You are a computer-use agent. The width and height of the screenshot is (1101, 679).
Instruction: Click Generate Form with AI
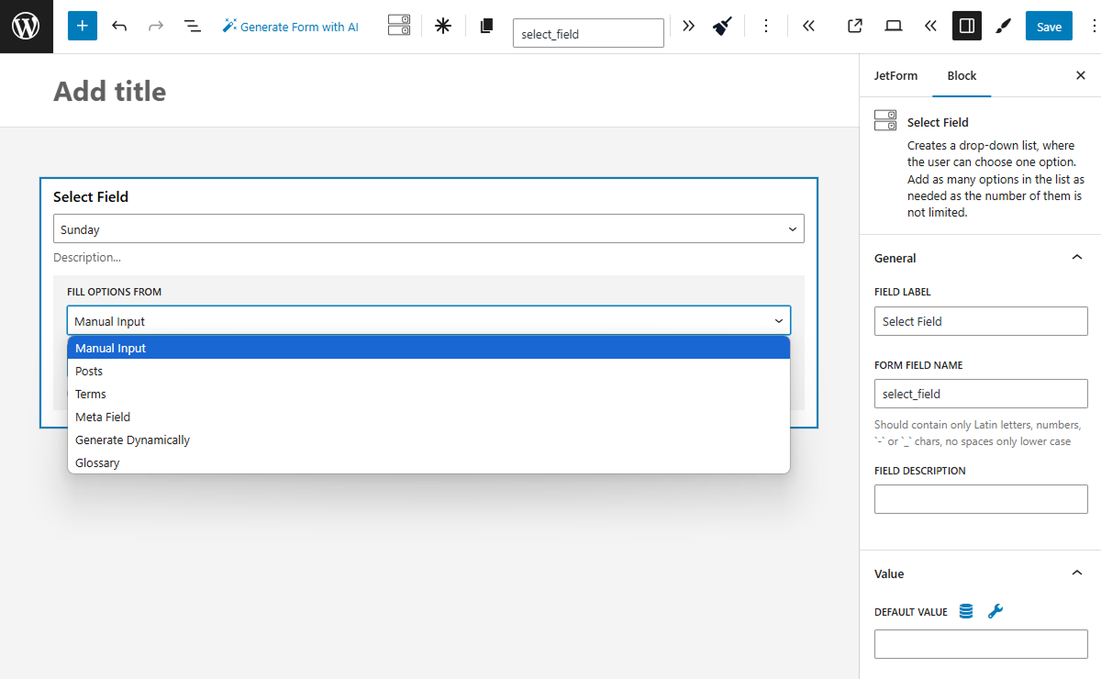291,27
